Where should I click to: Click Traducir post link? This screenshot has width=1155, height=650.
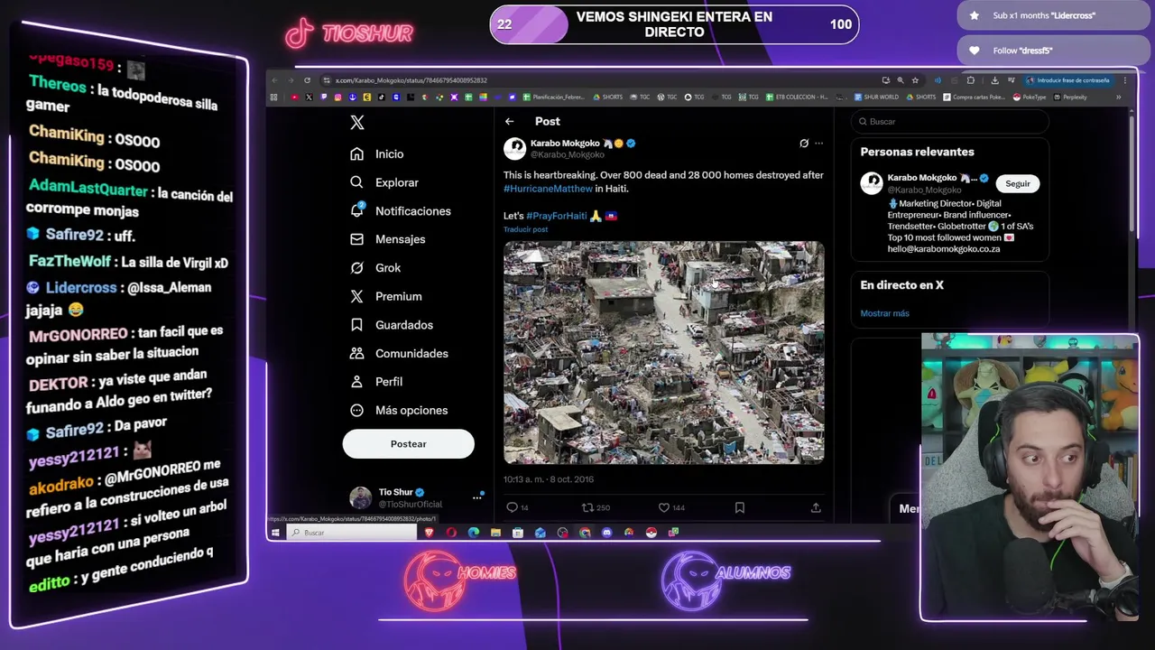tap(525, 229)
